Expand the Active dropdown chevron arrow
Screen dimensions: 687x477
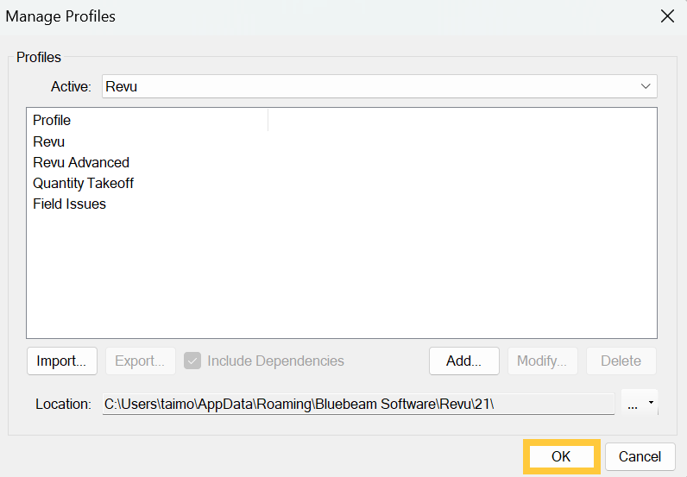646,86
